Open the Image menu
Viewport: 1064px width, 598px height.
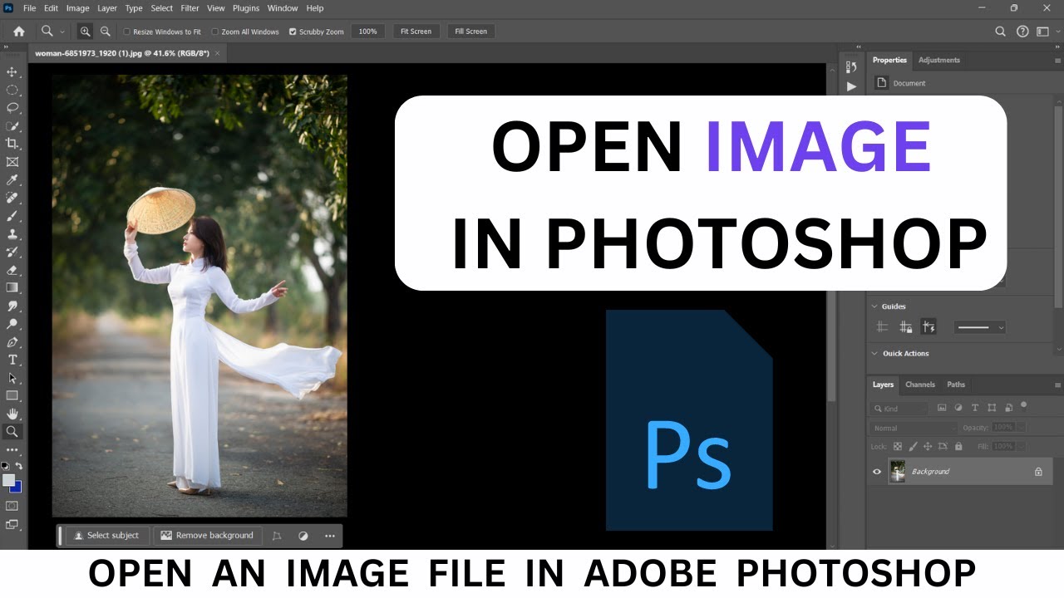77,8
